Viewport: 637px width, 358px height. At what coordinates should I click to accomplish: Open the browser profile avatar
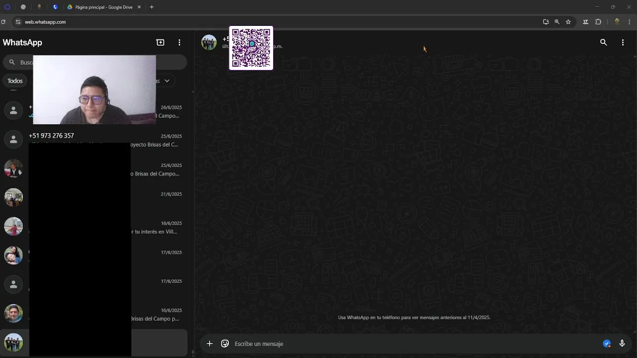coord(617,22)
